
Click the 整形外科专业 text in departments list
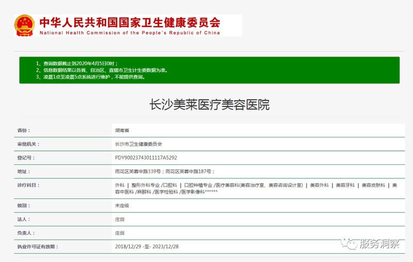click(145, 184)
